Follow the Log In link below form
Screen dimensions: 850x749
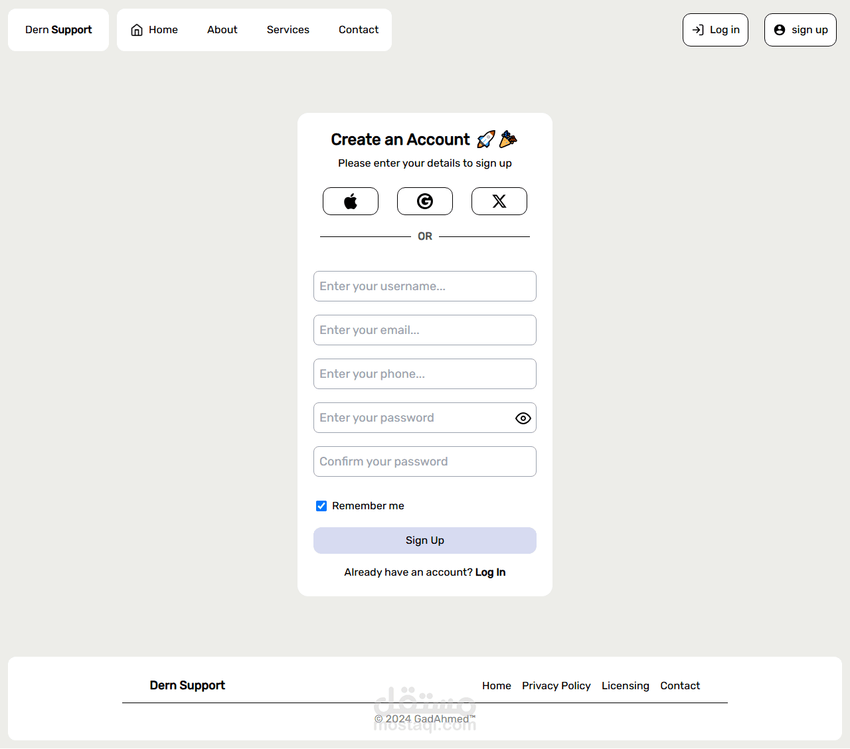coord(490,572)
